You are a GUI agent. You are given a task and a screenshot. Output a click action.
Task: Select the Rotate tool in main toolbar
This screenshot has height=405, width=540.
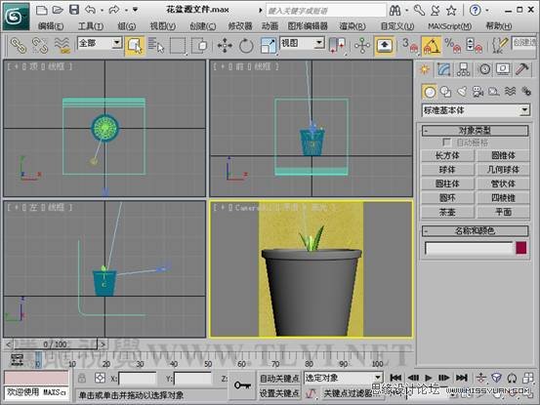click(x=246, y=46)
